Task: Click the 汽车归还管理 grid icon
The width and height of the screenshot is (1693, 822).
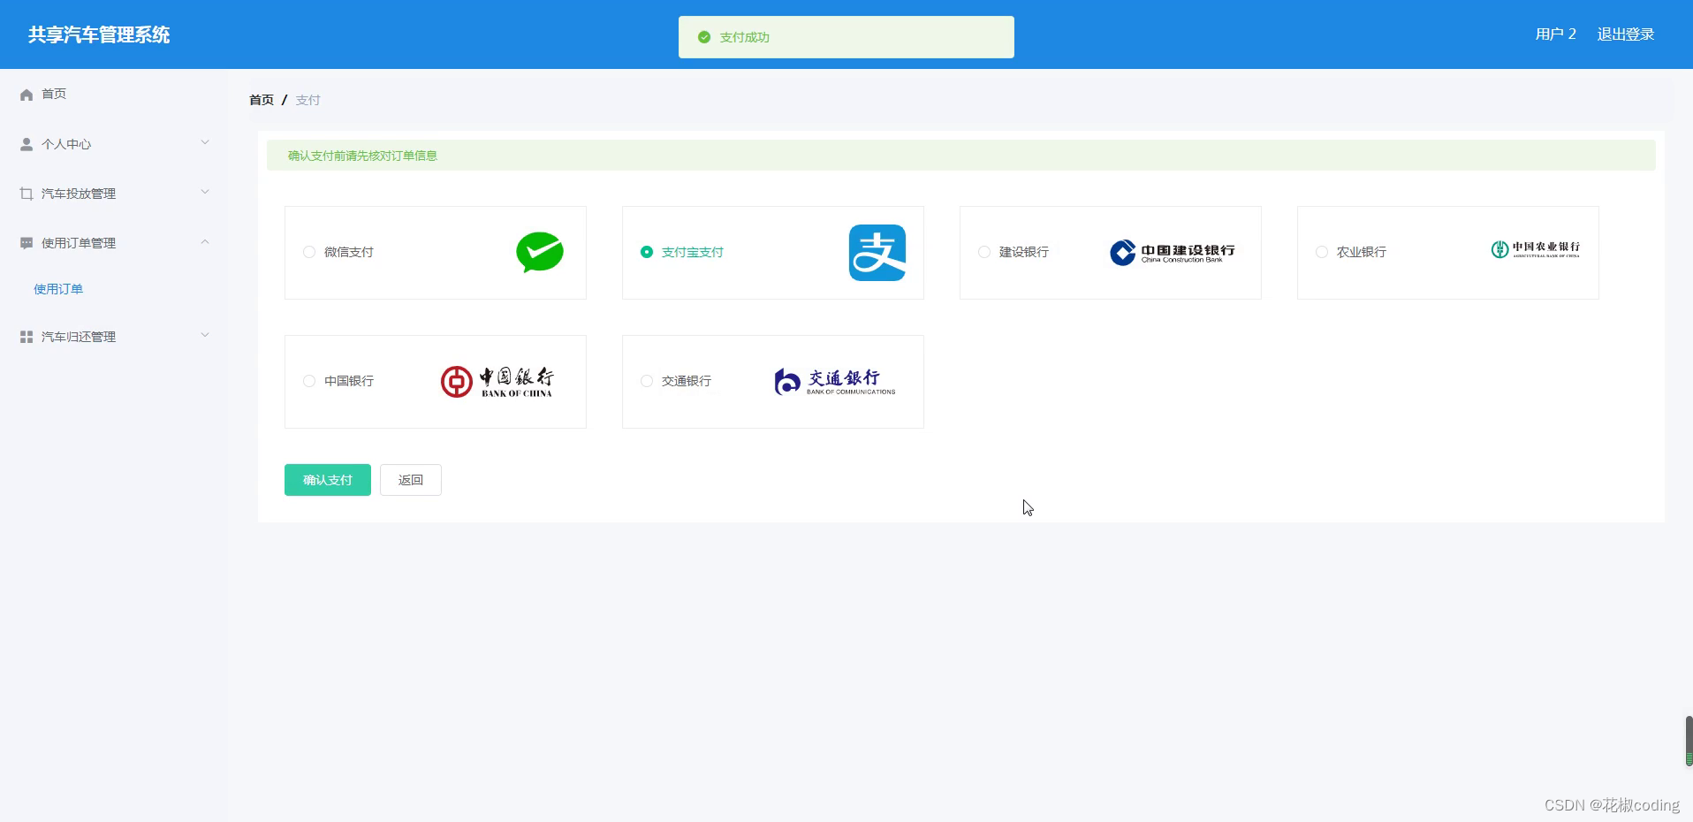Action: pyautogui.click(x=26, y=336)
